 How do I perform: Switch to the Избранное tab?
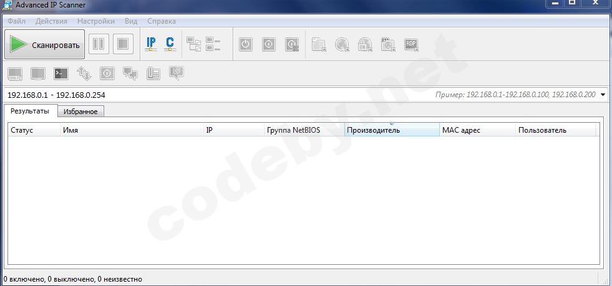tap(80, 112)
